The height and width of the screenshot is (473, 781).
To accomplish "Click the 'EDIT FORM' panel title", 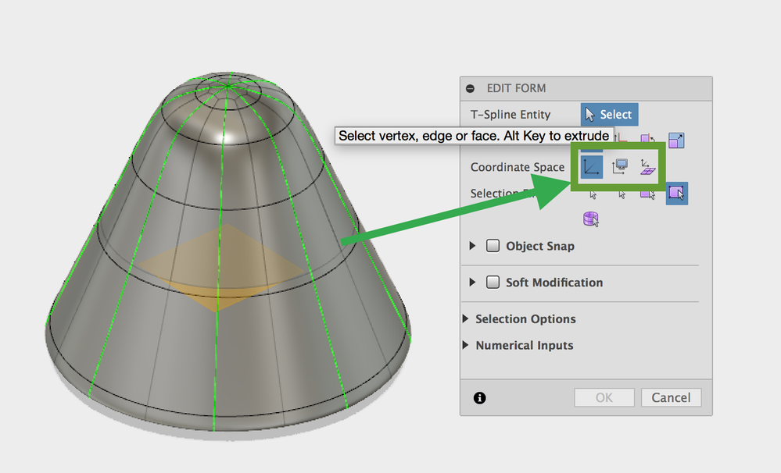I will tap(516, 88).
